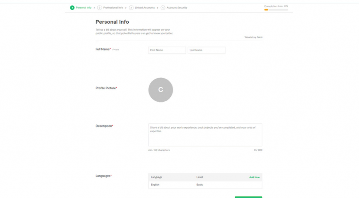Image resolution: width=359 pixels, height=198 pixels.
Task: Click into the Description text area
Action: 205,135
